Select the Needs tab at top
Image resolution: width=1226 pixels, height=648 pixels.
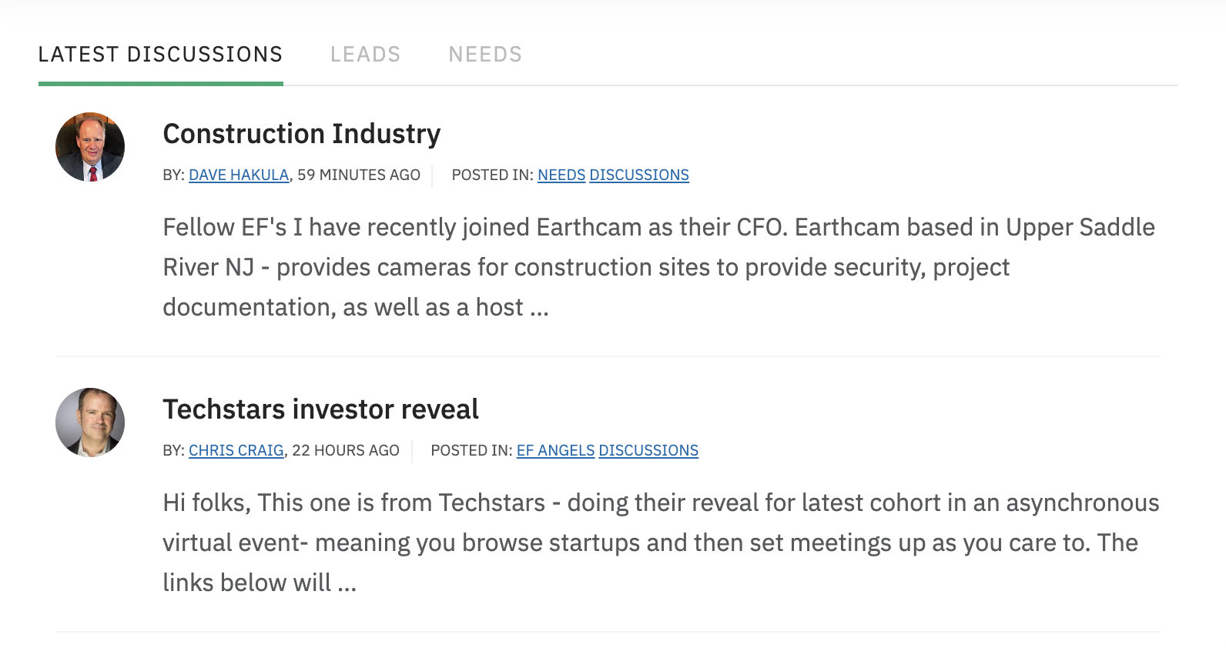(485, 55)
